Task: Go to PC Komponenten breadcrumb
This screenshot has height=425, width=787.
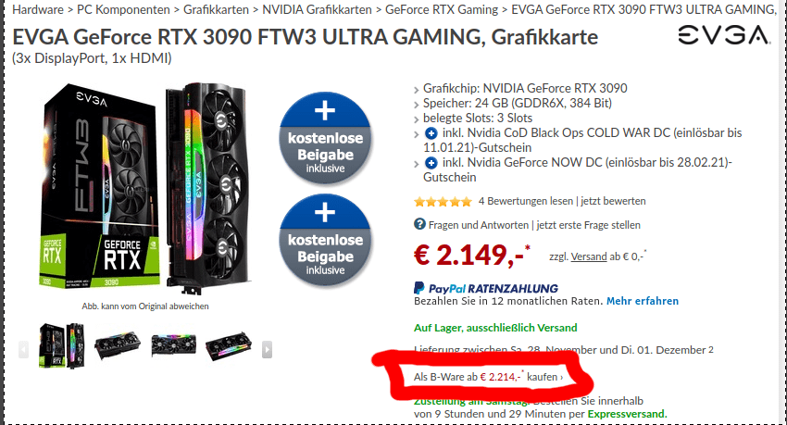Action: click(123, 9)
